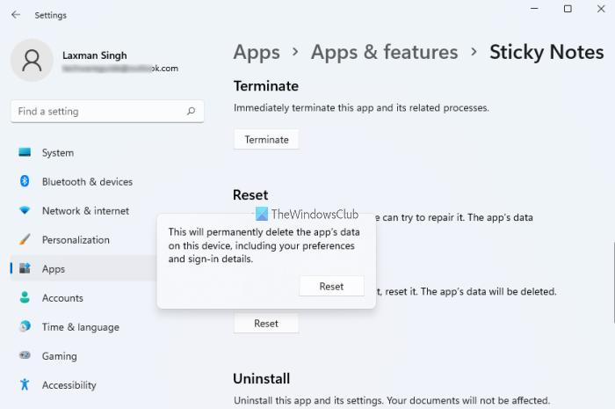Navigate to Apps & features breadcrumb
Viewport: 615px width, 409px height.
coord(384,52)
